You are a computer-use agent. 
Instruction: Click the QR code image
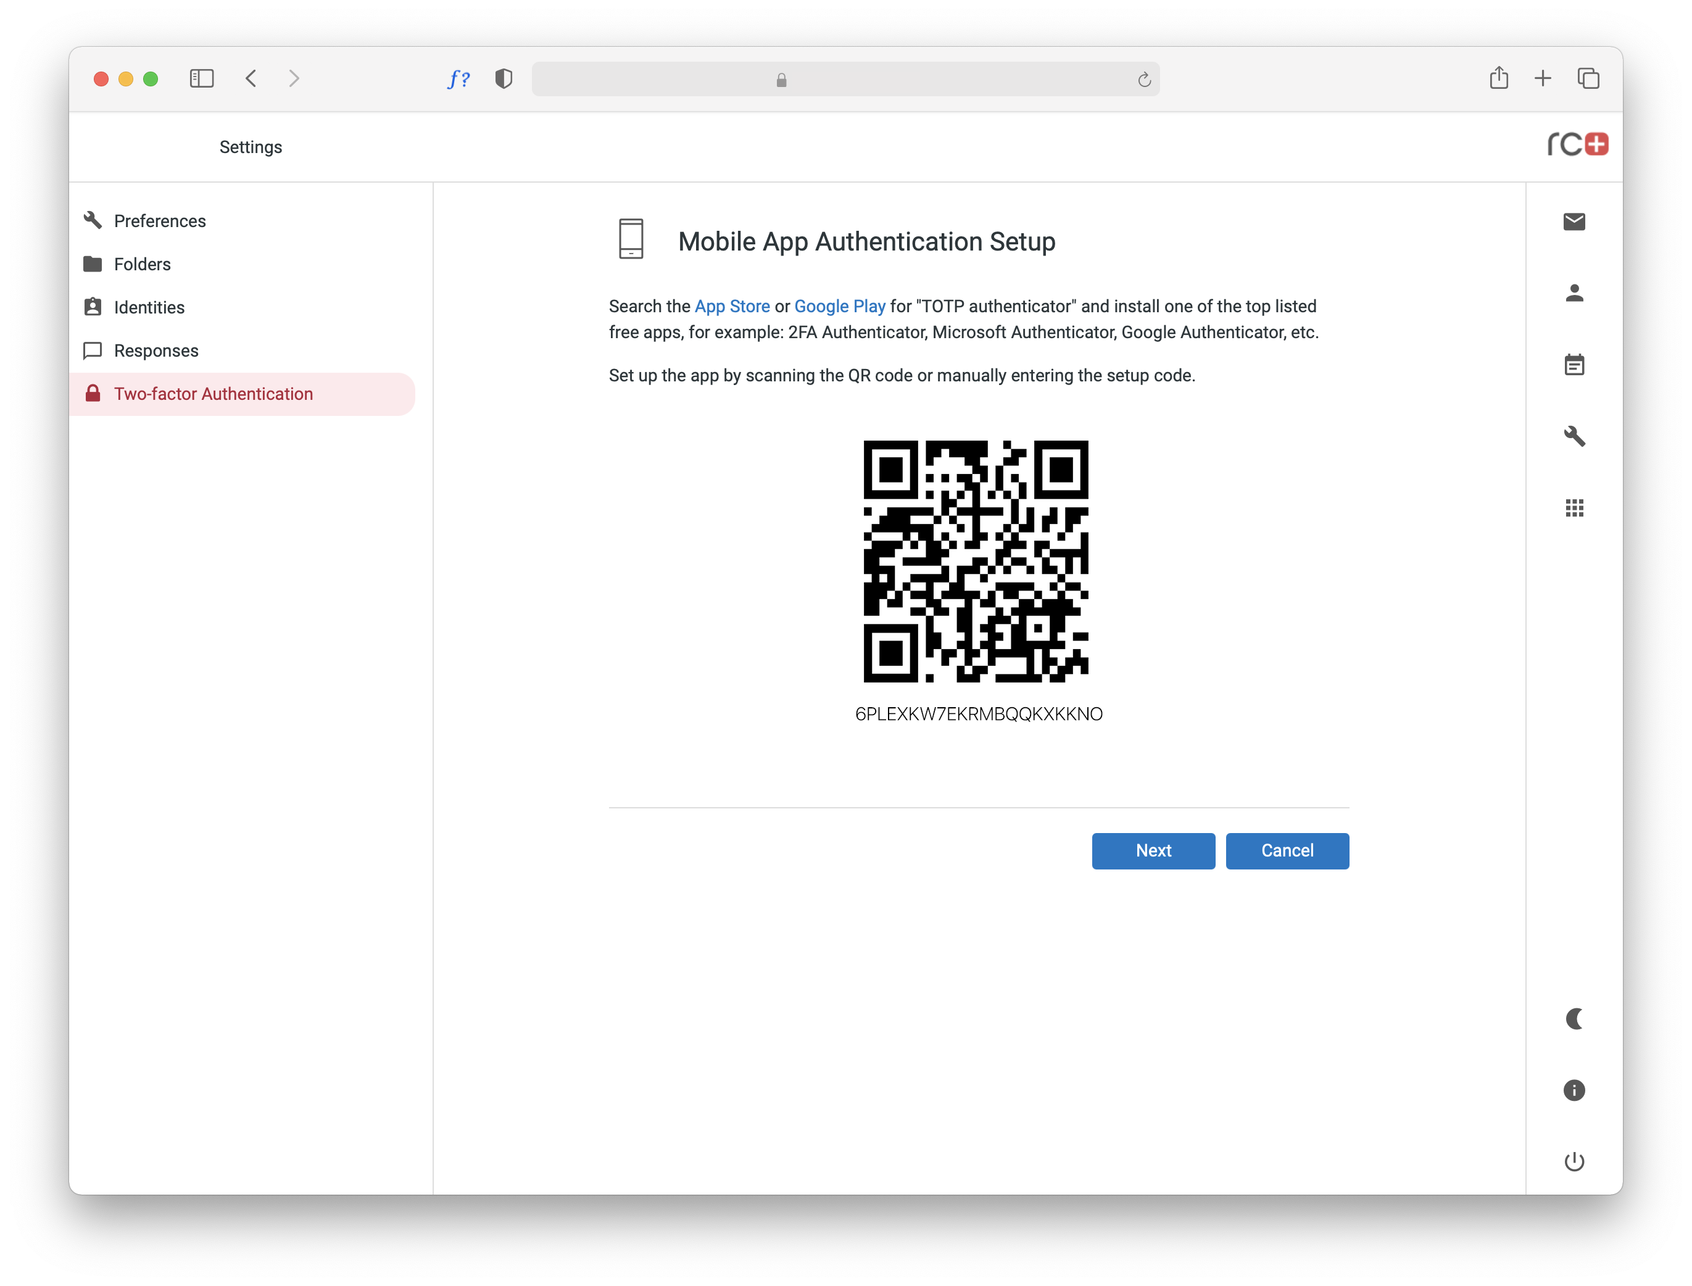coord(975,561)
